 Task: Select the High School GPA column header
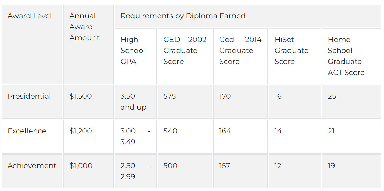tap(136, 56)
